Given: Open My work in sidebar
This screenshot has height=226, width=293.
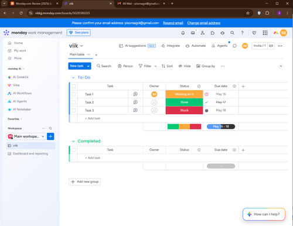Looking at the screenshot, I should point(20,50).
